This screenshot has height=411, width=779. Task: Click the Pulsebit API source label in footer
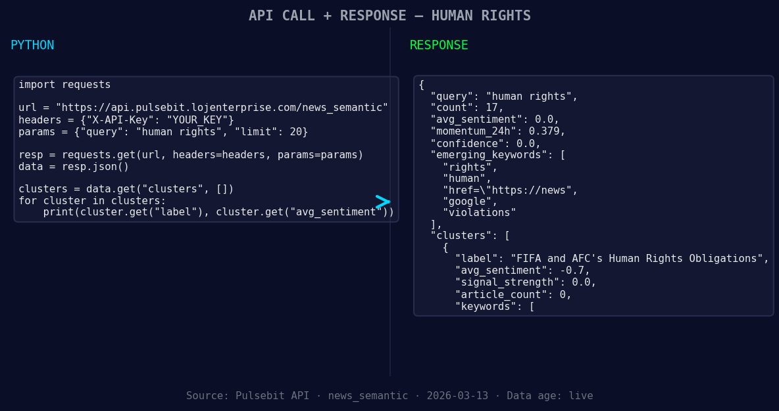point(272,395)
